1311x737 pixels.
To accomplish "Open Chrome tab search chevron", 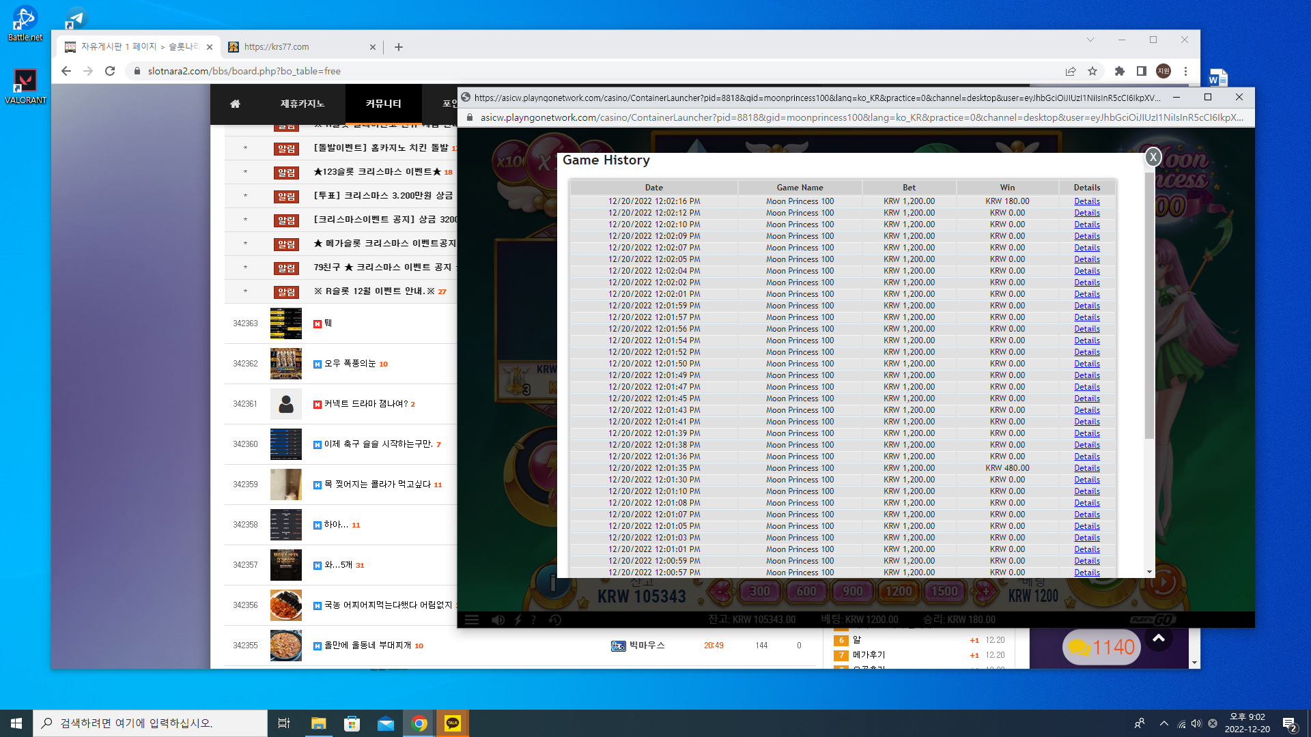I will (x=1090, y=40).
